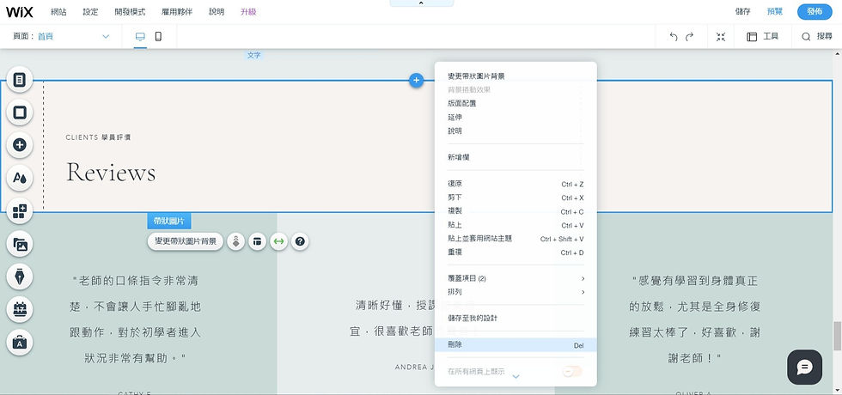This screenshot has height=395, width=842.
Task: Select 變更帶狀圖片背景 in context menu
Action: (x=516, y=76)
